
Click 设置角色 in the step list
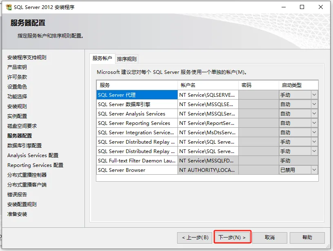pyautogui.click(x=17, y=87)
